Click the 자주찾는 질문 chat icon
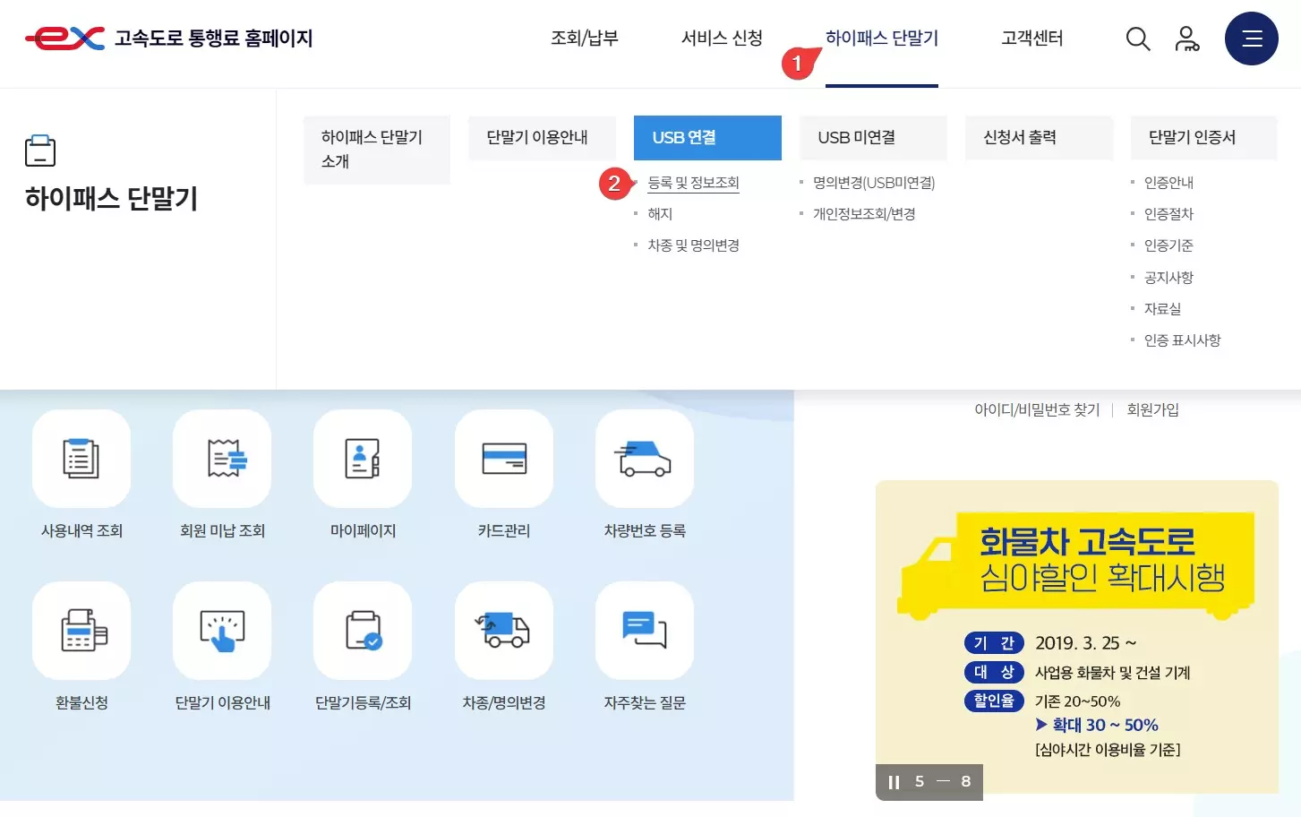Screen dimensions: 1301x817 click(644, 631)
